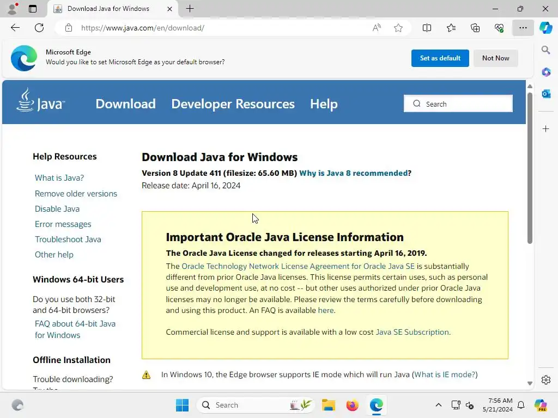The height and width of the screenshot is (418, 558).
Task: Open Browser essentials heart icon
Action: tap(499, 28)
